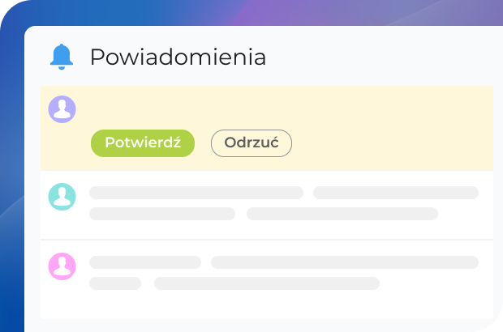Click the Powiadomienia heading text

pyautogui.click(x=178, y=57)
